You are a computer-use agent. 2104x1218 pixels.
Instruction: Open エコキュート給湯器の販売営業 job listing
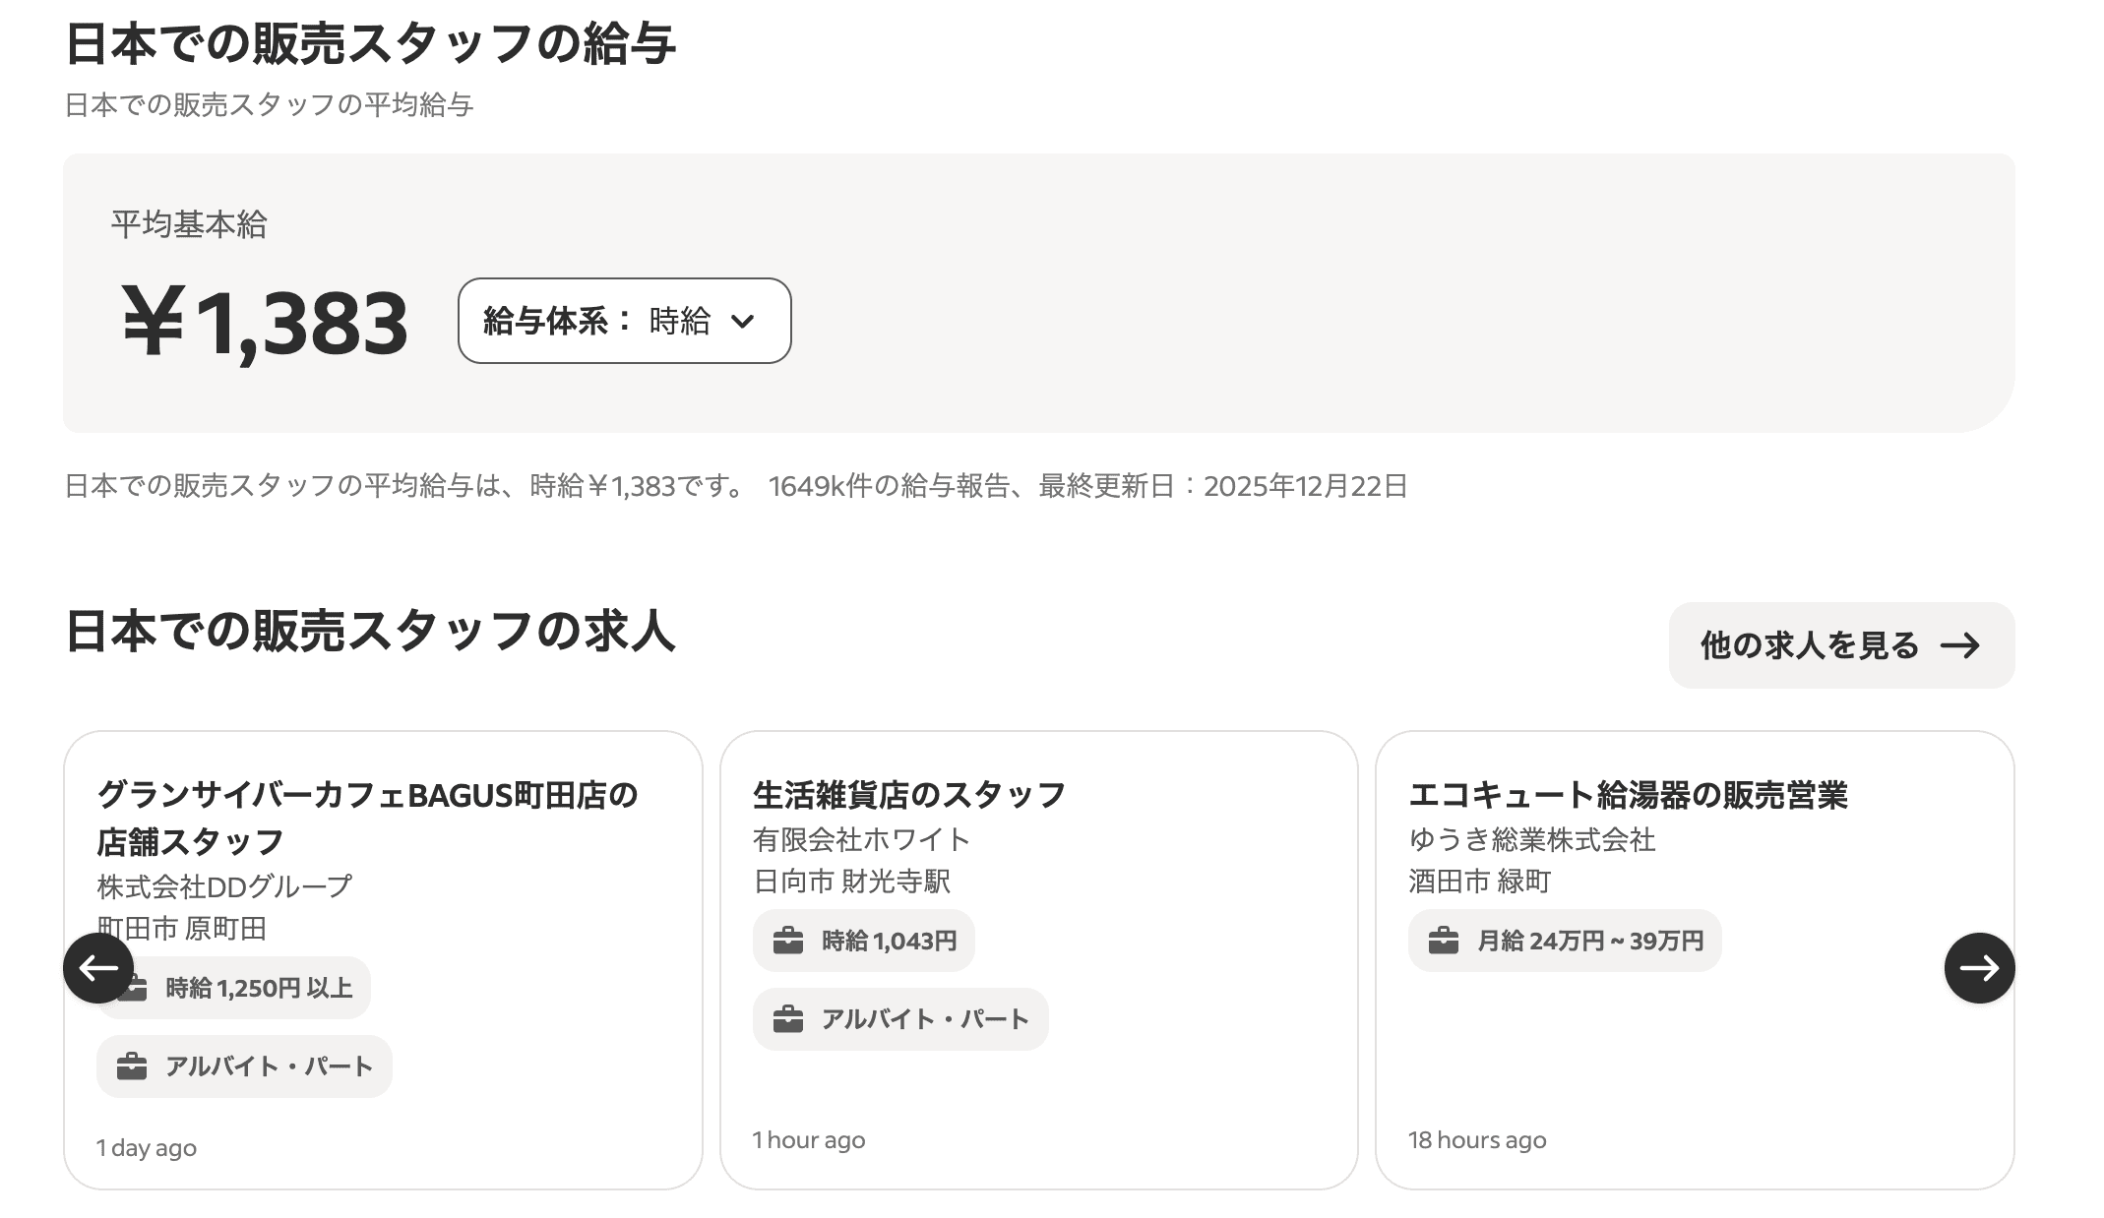pyautogui.click(x=1628, y=795)
